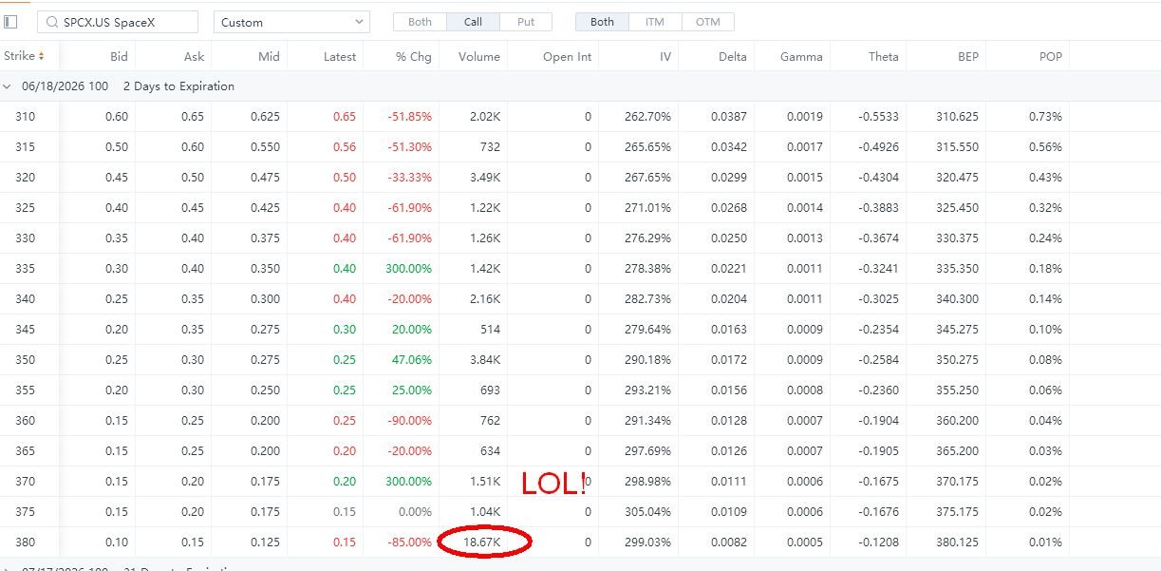Click the Volume column header

point(479,56)
